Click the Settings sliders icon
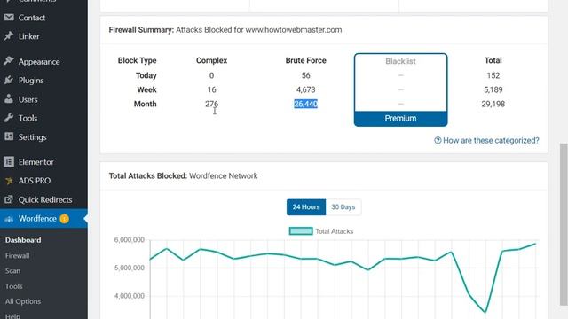Viewport: 568px width, 319px height. coord(9,136)
